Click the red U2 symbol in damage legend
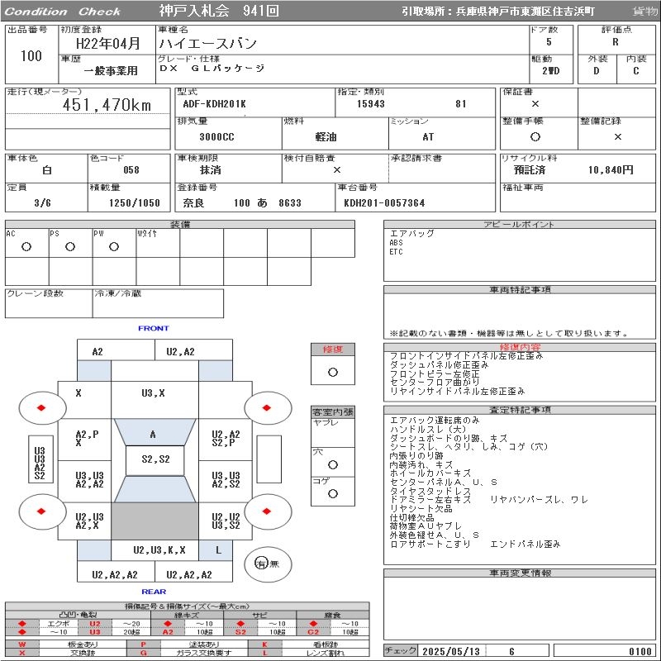The image size is (661, 661). (x=94, y=623)
